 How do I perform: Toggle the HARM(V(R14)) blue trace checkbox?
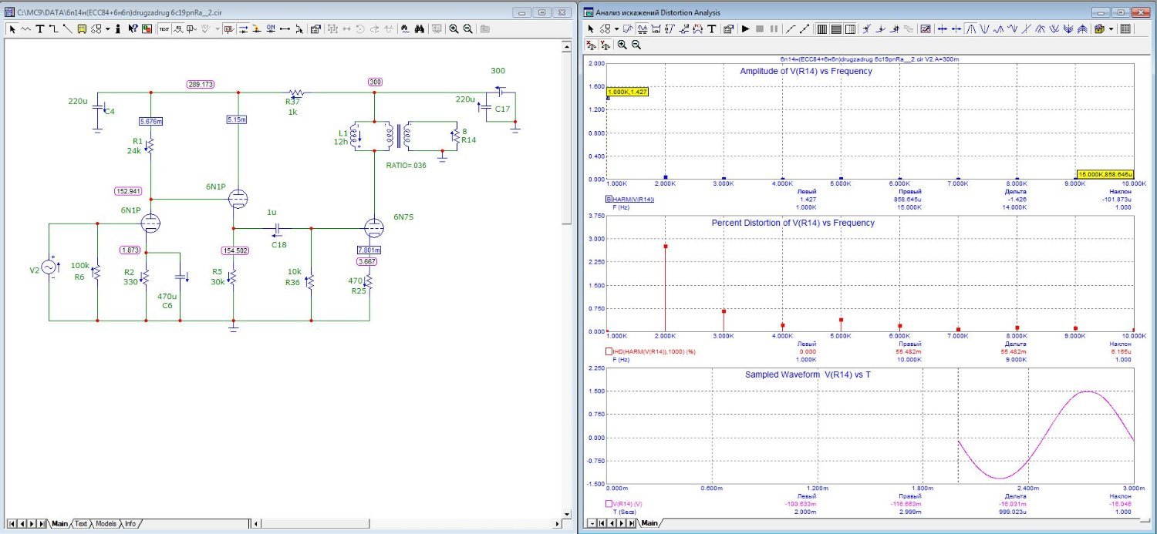pos(609,200)
